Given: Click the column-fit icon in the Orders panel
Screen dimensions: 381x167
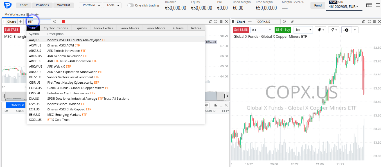Looking at the screenshot, I should pyautogui.click(x=207, y=105).
